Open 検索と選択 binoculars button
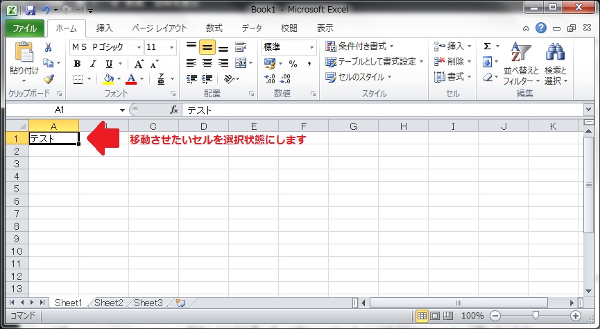The width and height of the screenshot is (600, 329). click(556, 63)
